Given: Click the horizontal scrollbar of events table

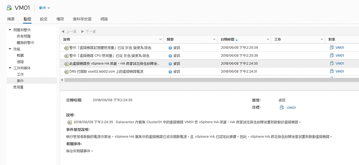Looking at the screenshot, I should (211, 80).
